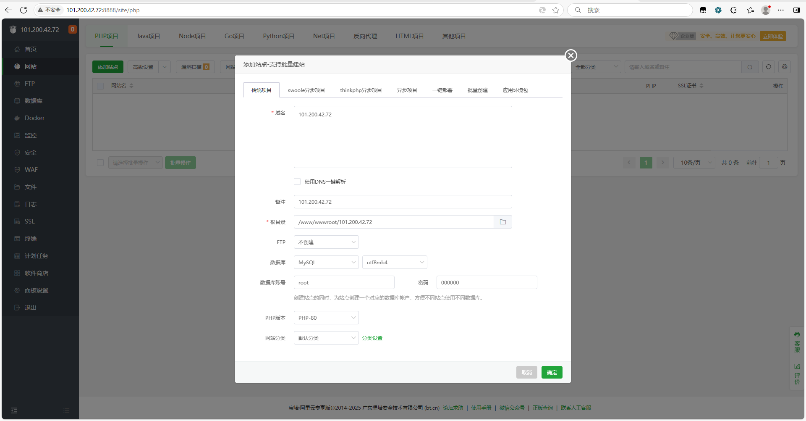
Task: Click the green 确定 confirm button
Action: (x=552, y=372)
